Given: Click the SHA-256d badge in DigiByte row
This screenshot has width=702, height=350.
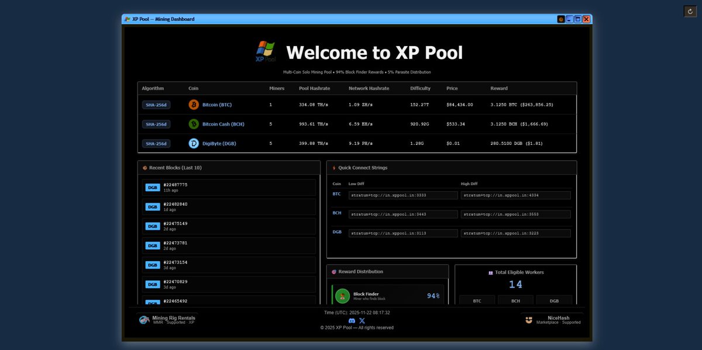Looking at the screenshot, I should pyautogui.click(x=156, y=143).
